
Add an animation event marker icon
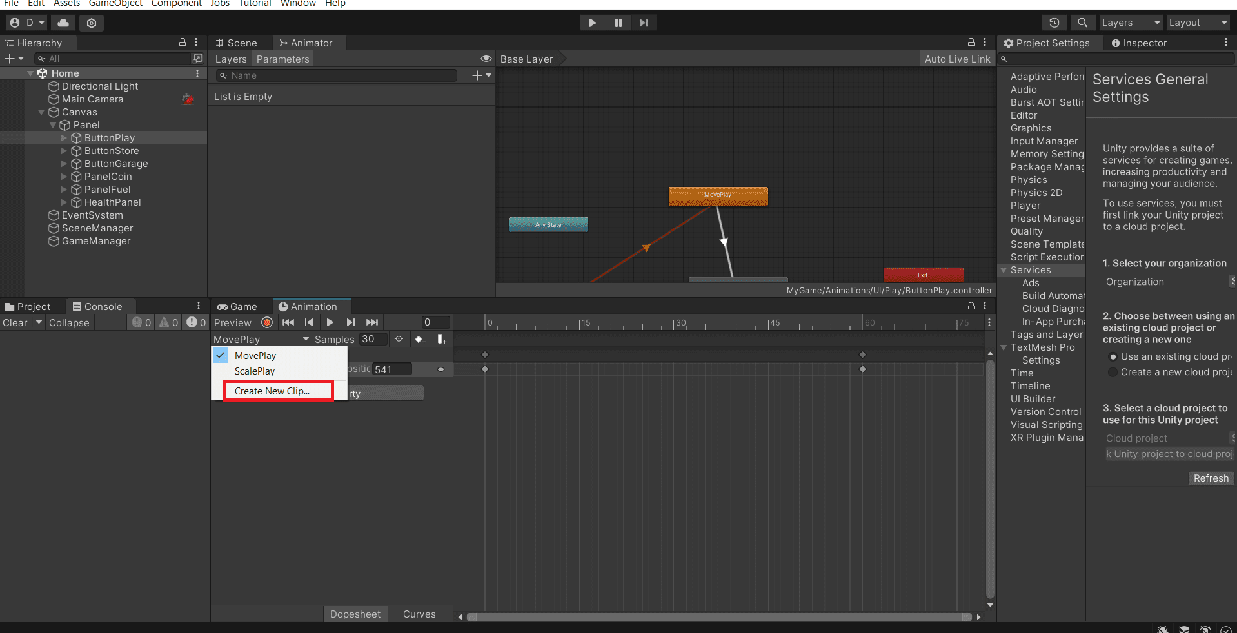442,339
